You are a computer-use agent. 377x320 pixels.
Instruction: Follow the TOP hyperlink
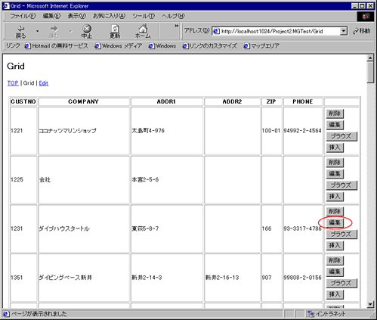[x=13, y=83]
